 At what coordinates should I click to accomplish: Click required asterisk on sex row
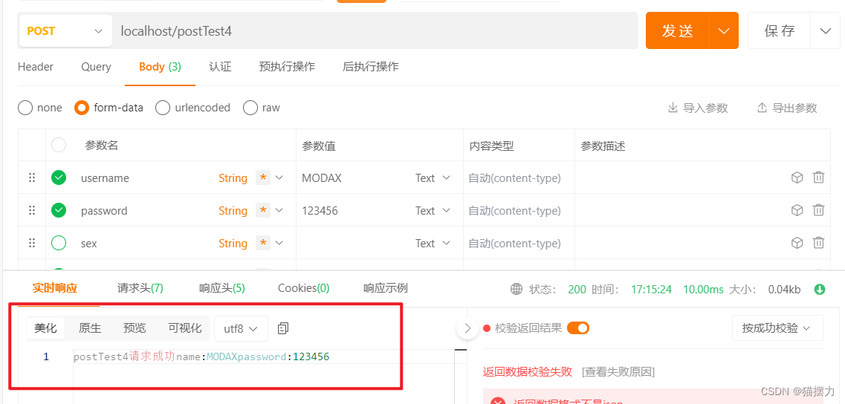tap(263, 244)
